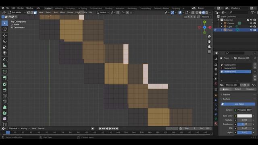
Task: Enable face select mode
Action: pos(35,12)
